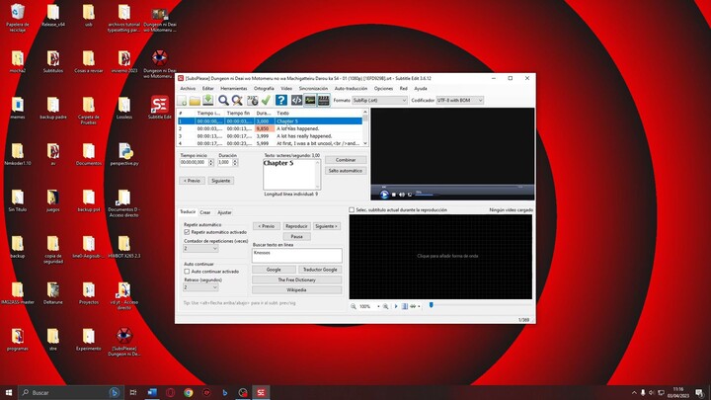
Task: Click the New subtitle file icon
Action: (182, 100)
